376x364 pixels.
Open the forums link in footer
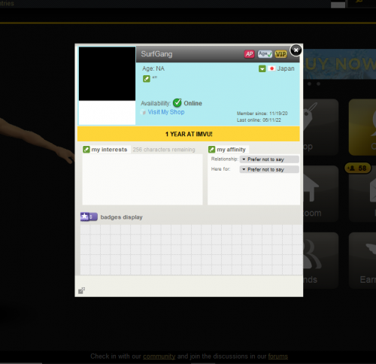coord(277,356)
